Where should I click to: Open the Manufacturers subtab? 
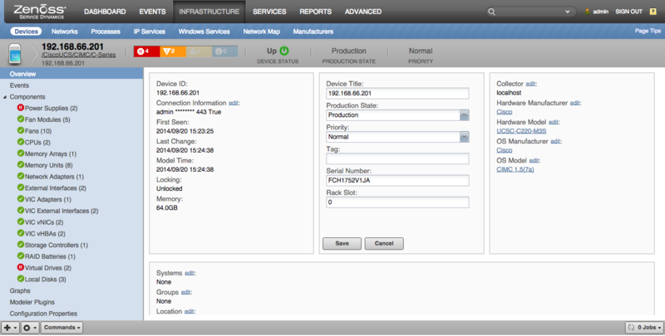point(313,32)
